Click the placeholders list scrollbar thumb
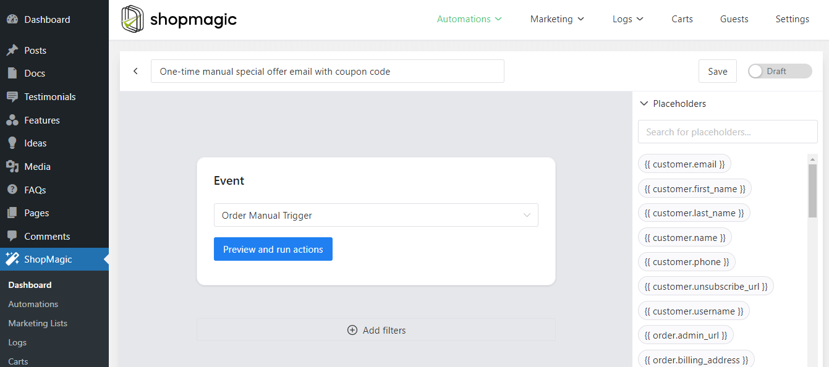829x367 pixels. tap(812, 190)
